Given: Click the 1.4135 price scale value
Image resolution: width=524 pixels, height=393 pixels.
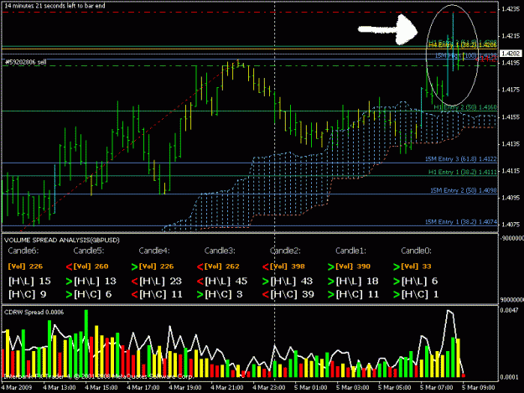Looking at the screenshot, I should tap(511, 144).
